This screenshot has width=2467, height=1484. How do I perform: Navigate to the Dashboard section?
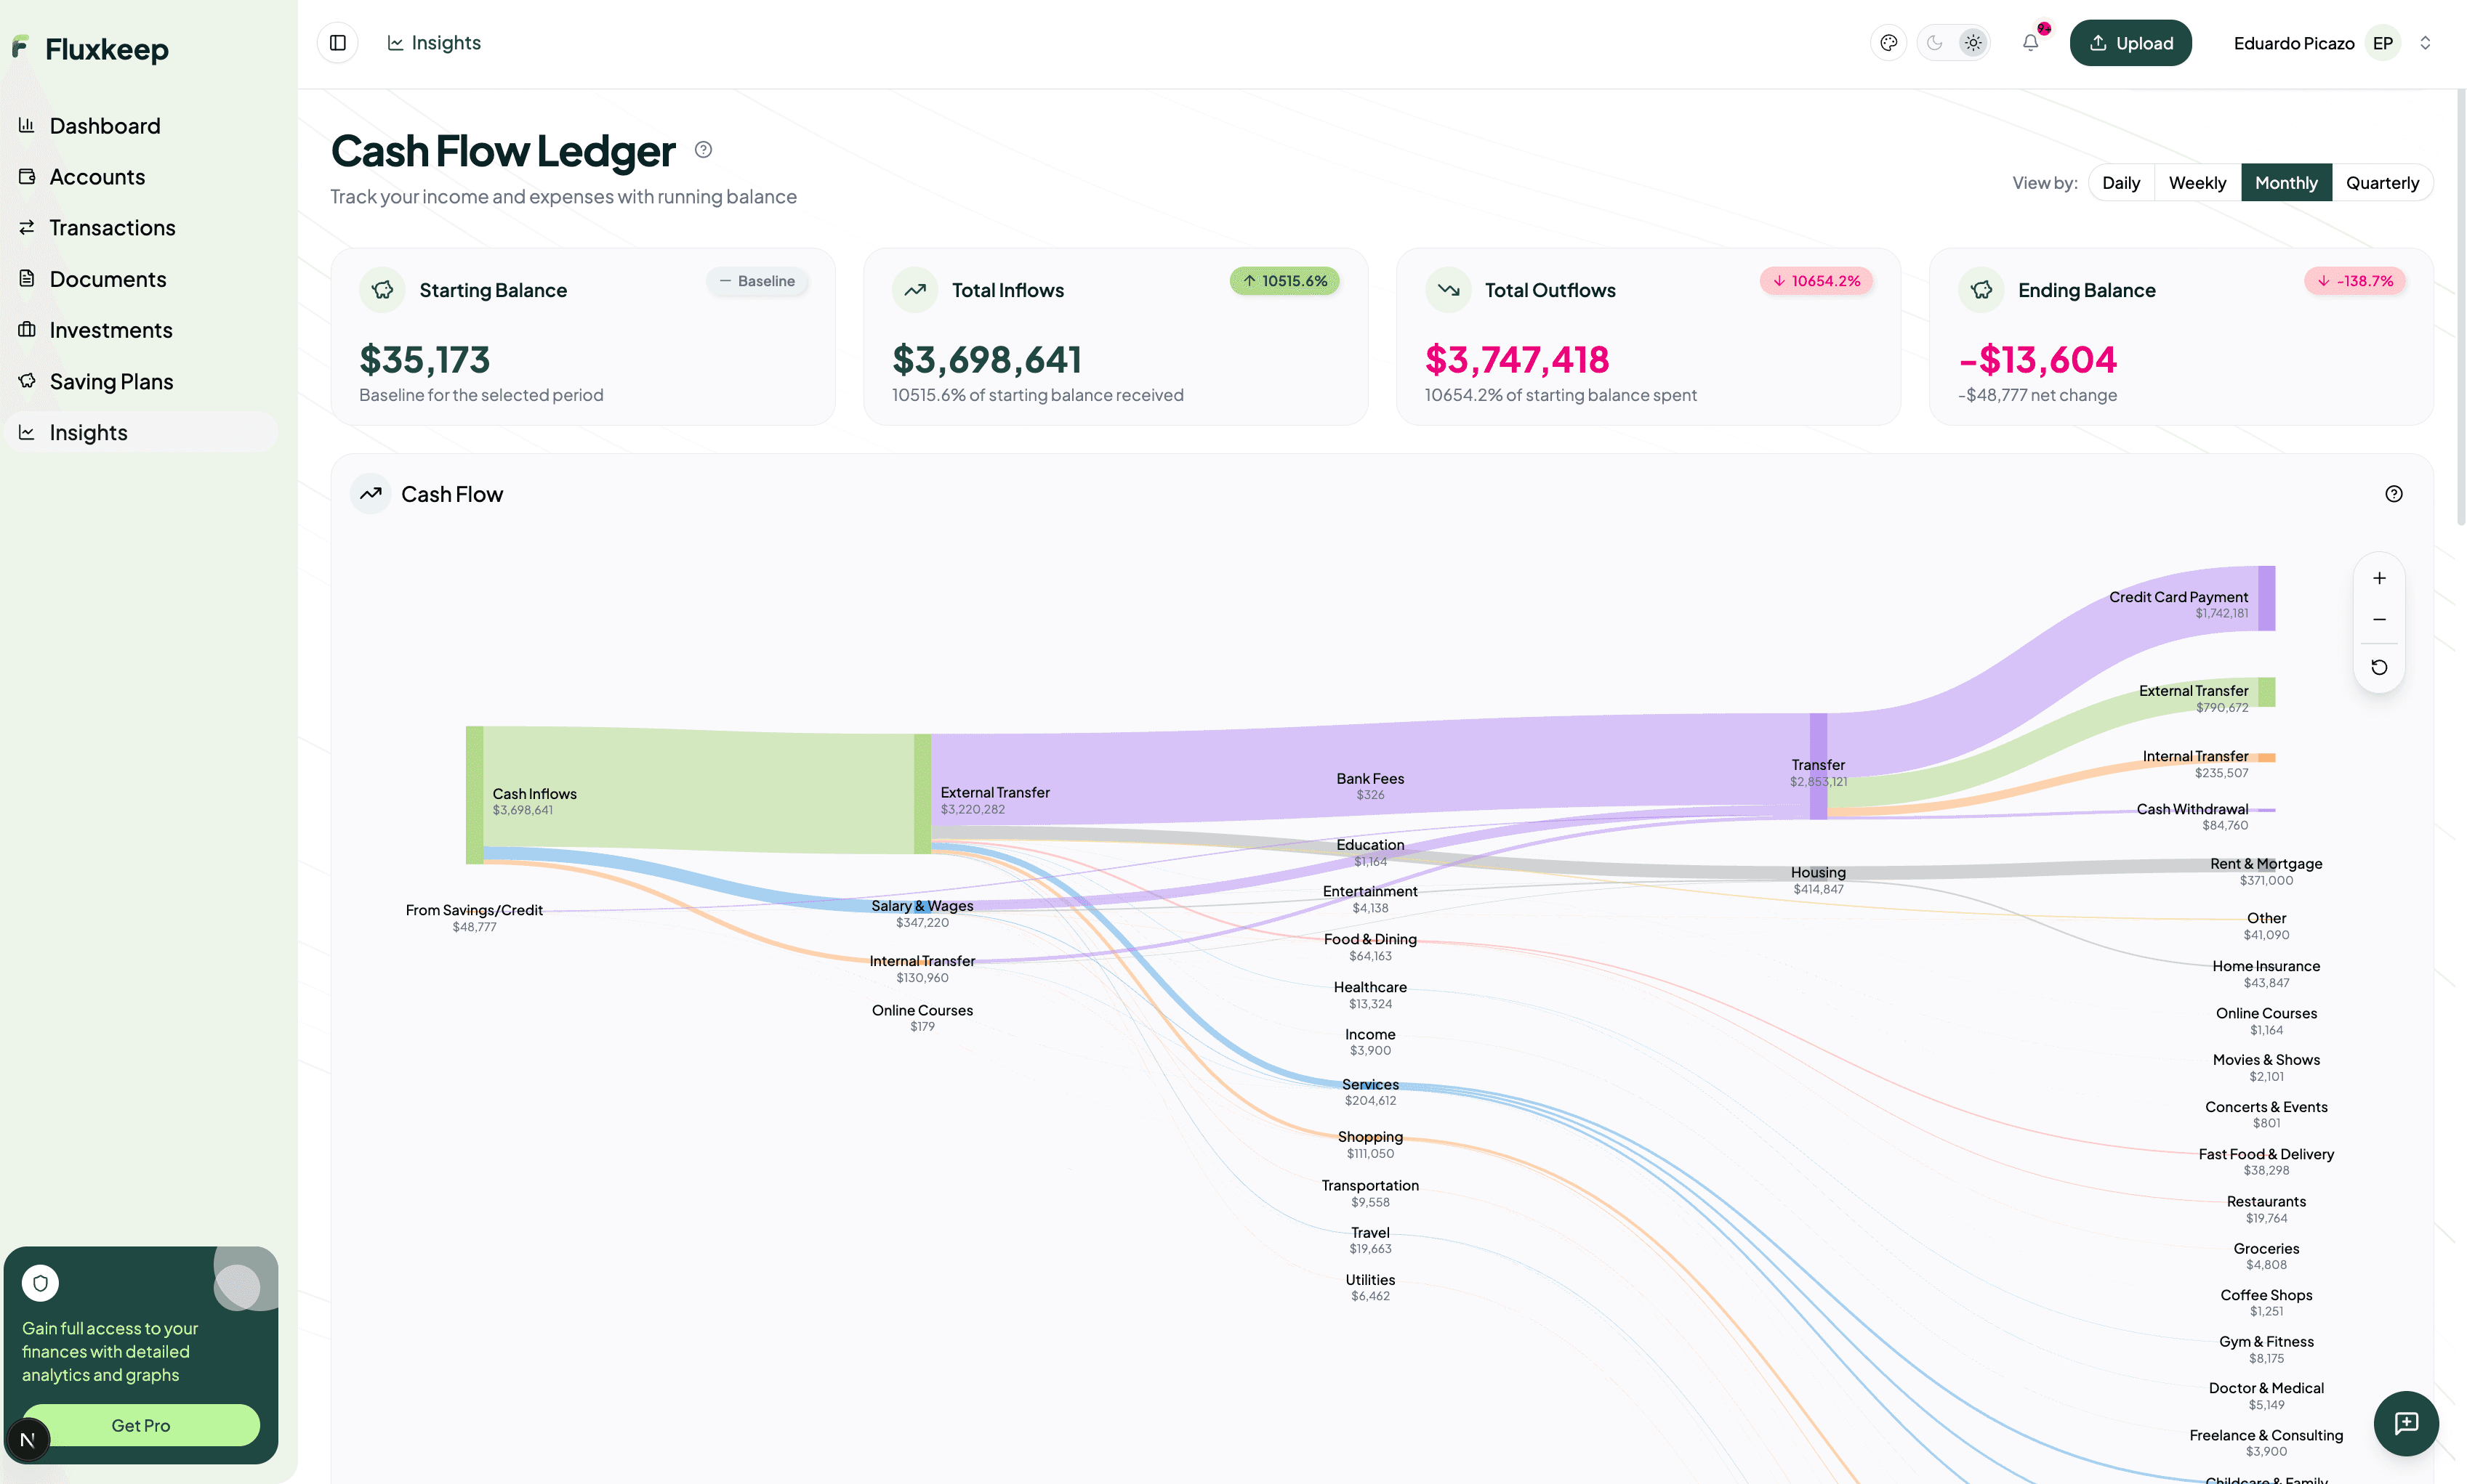pyautogui.click(x=104, y=125)
